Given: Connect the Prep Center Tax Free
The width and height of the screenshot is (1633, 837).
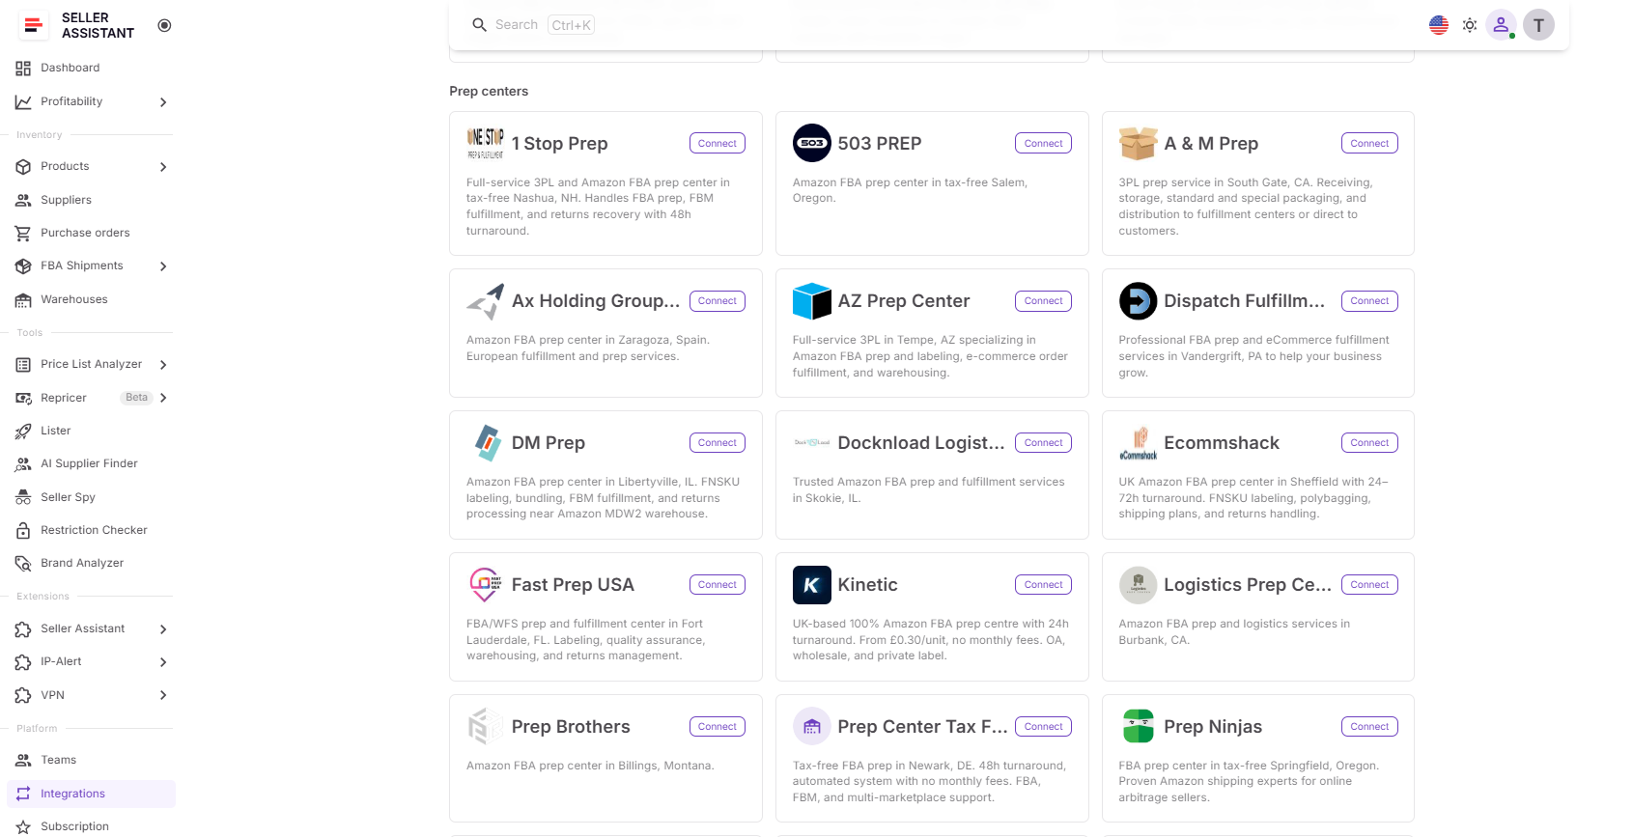Looking at the screenshot, I should coord(1044,727).
